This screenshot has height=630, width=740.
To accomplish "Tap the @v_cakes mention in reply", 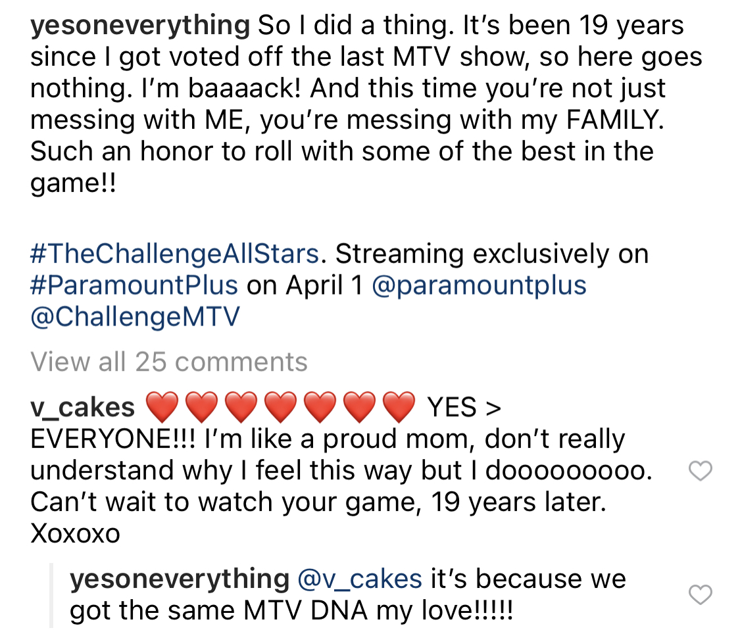I will (x=360, y=579).
